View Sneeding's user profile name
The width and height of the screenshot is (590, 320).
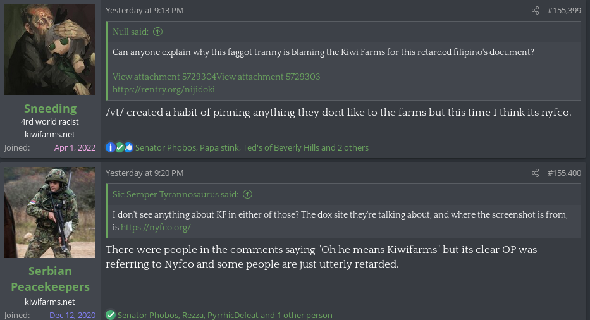(50, 108)
